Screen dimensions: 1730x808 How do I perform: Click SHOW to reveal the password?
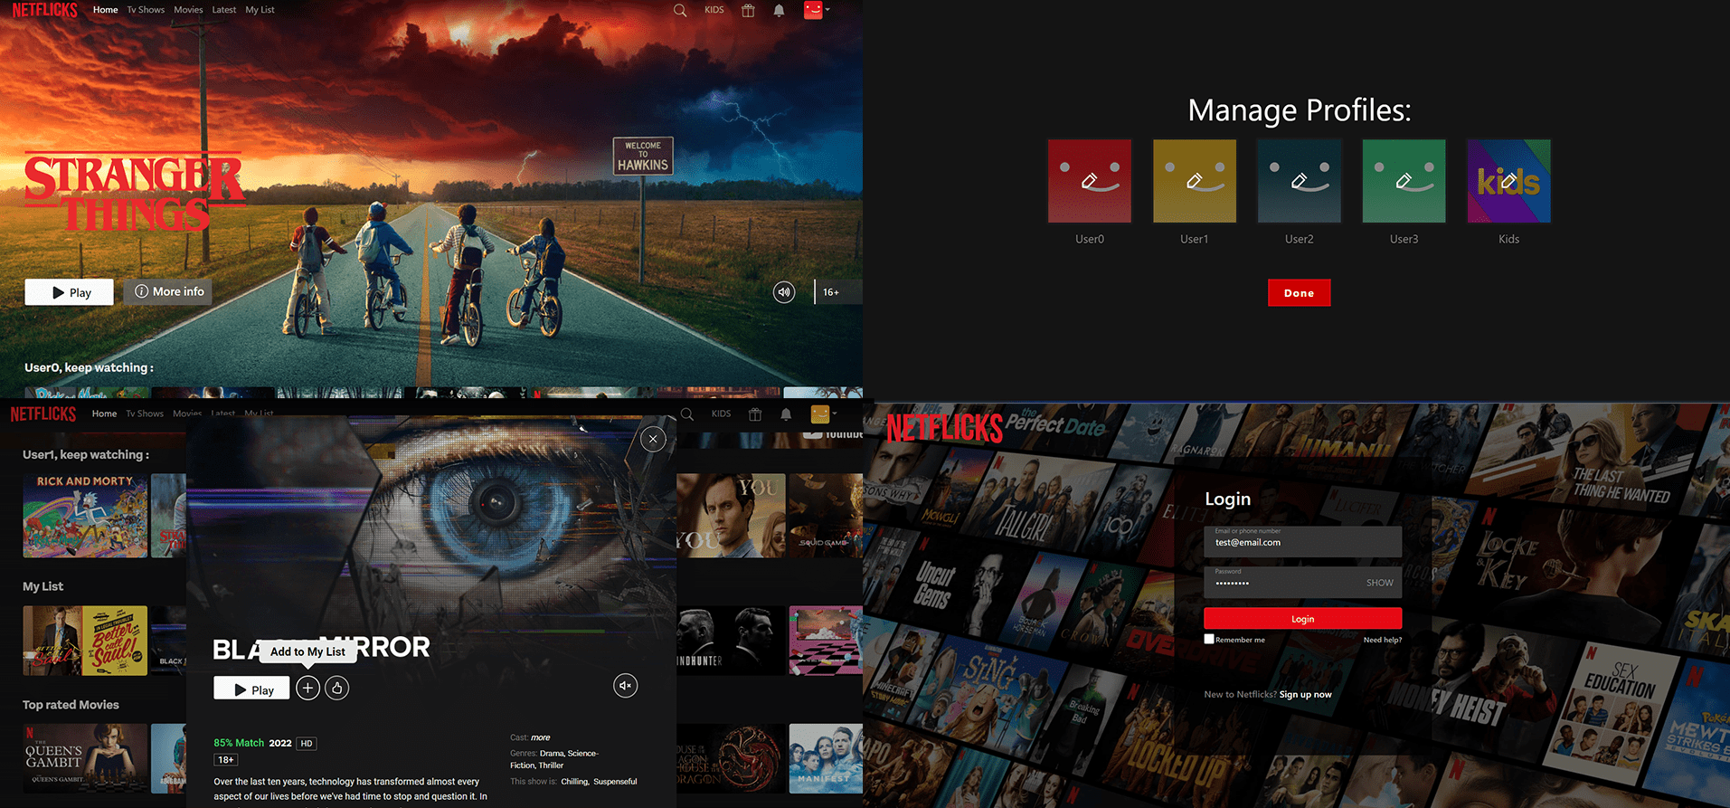pyautogui.click(x=1379, y=583)
